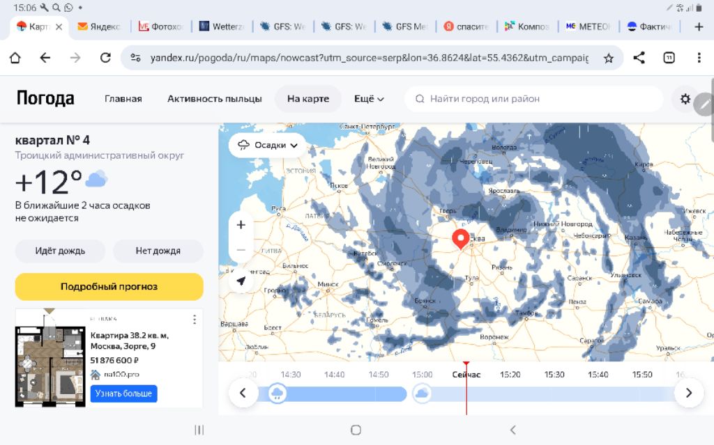
Task: Switch to the Фотохо tab
Action: tap(160, 27)
